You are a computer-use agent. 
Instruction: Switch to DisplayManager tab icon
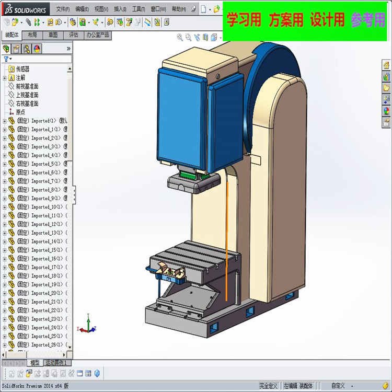(x=37, y=49)
